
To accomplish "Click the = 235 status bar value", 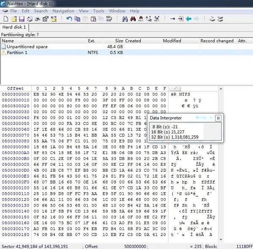I will pos(196,246).
